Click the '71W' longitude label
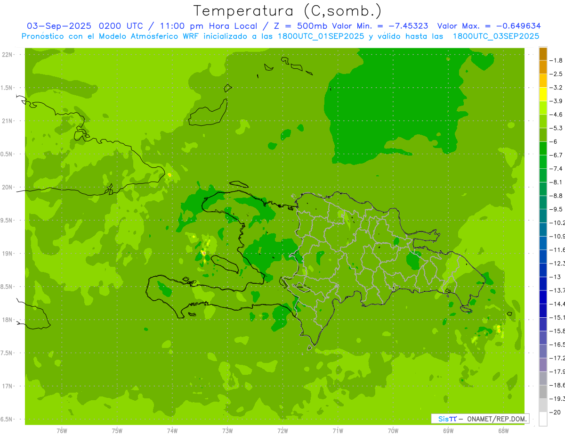The width and height of the screenshot is (565, 437). coord(338,431)
